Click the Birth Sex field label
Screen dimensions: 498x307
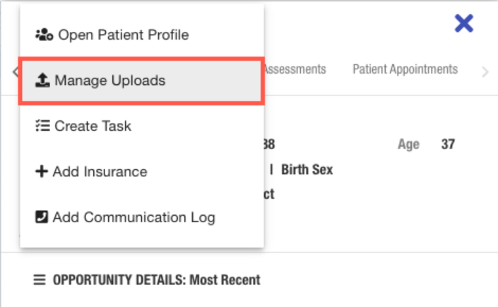(x=307, y=170)
